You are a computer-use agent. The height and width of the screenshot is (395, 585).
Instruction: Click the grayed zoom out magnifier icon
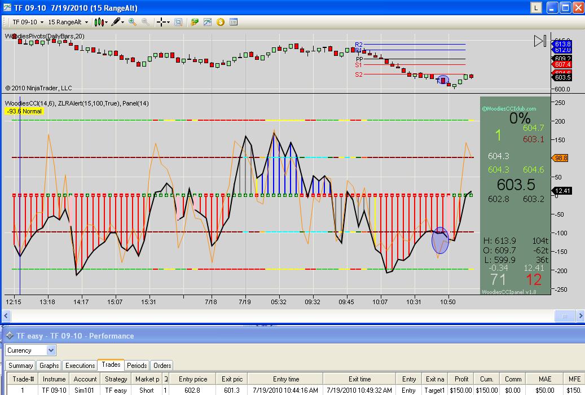pos(146,22)
